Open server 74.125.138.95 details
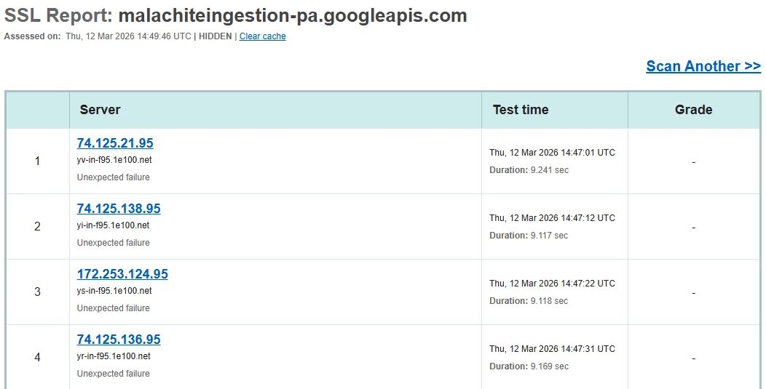 (x=119, y=209)
